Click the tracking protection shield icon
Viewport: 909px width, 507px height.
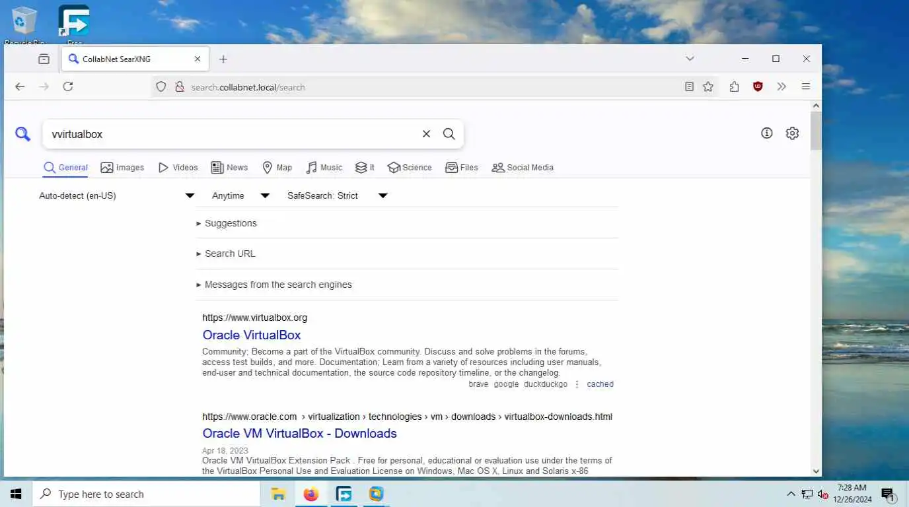[x=161, y=86]
